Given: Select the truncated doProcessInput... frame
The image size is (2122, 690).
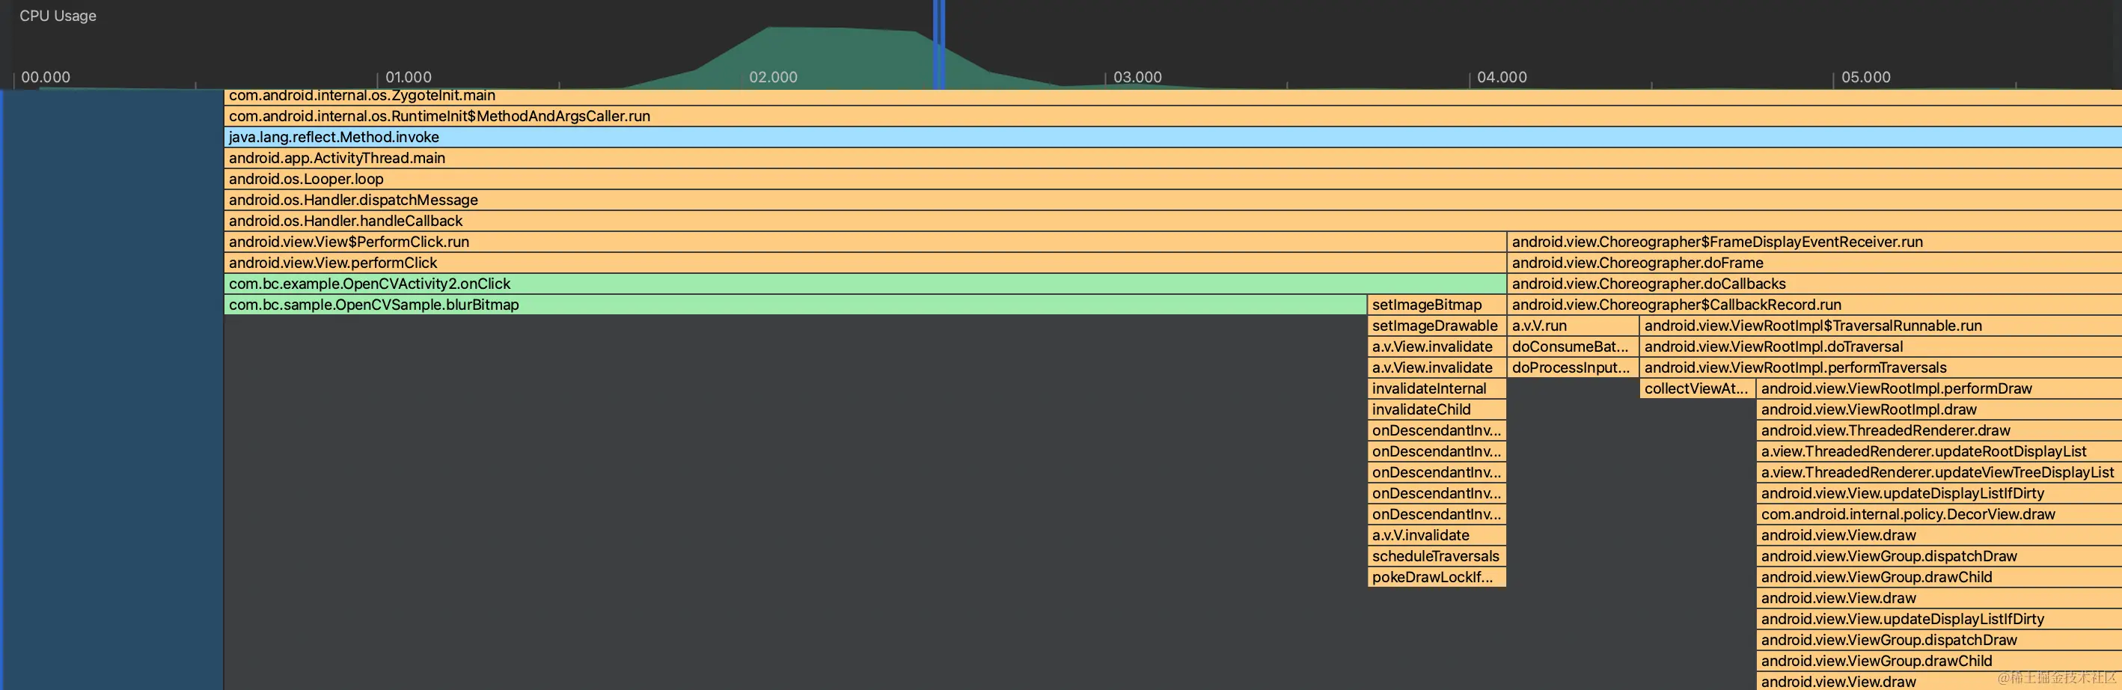Looking at the screenshot, I should tap(1573, 367).
